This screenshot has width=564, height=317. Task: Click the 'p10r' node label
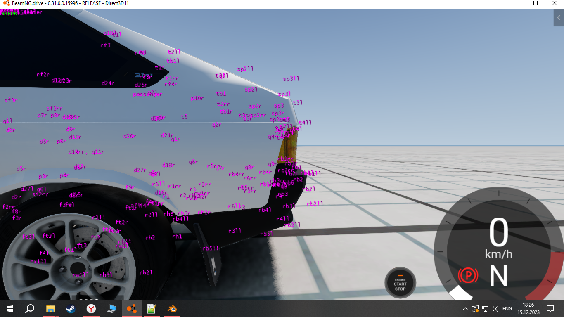coord(197,99)
